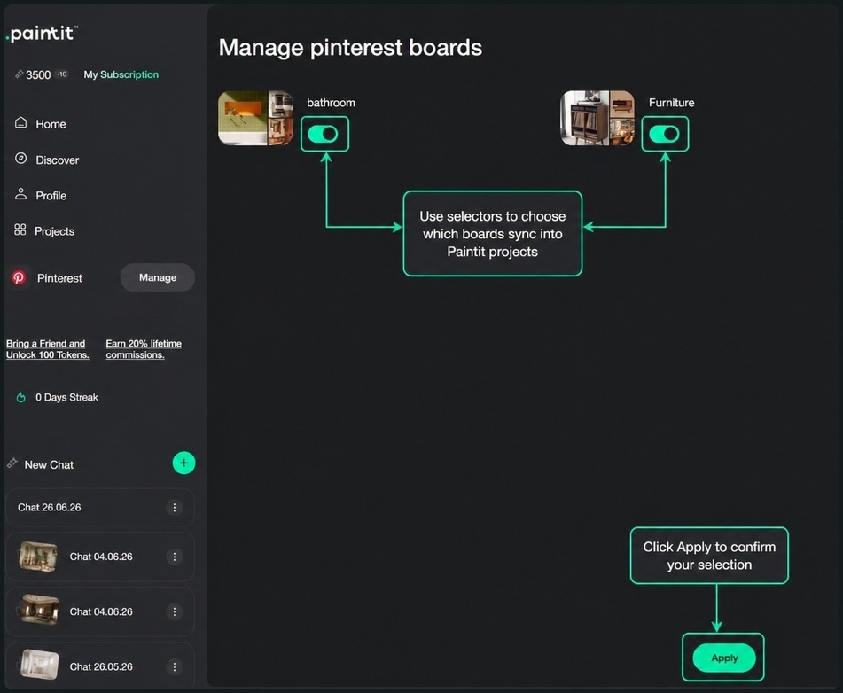843x693 pixels.
Task: Click the New Chat sparkle icon
Action: [12, 463]
